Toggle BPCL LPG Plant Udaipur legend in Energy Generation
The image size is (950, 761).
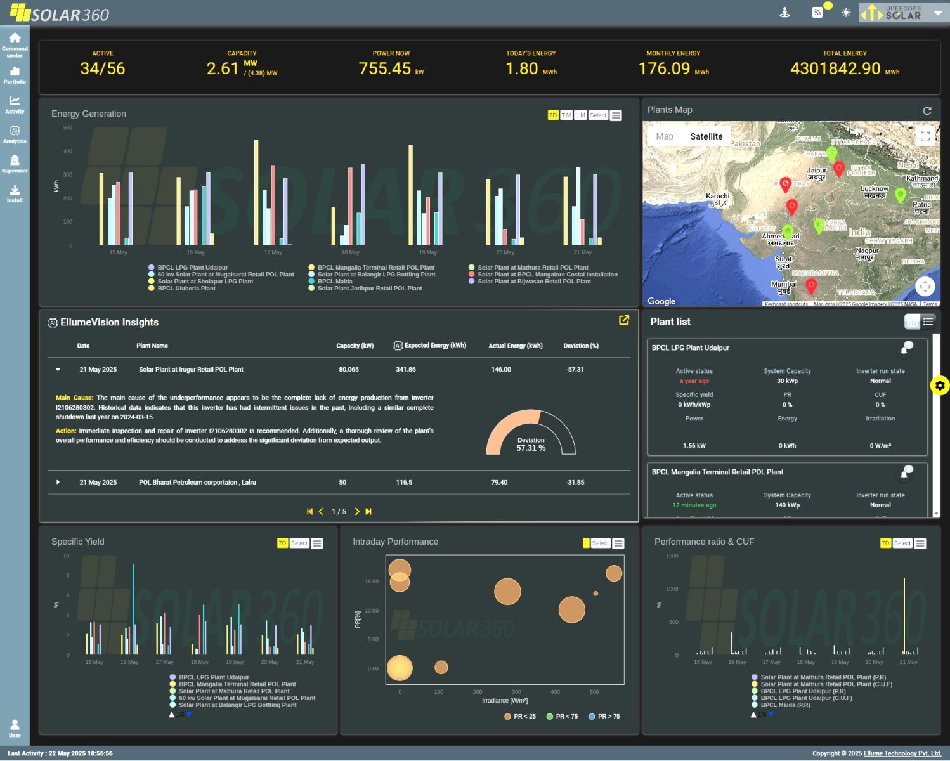pos(188,268)
